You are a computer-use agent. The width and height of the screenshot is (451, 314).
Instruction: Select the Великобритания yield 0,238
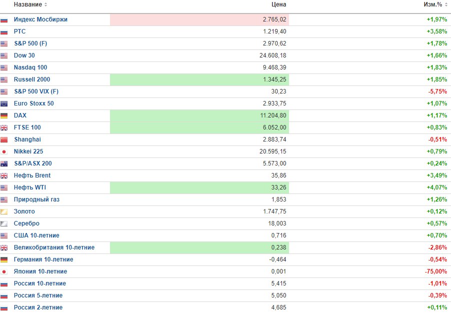[x=278, y=247]
